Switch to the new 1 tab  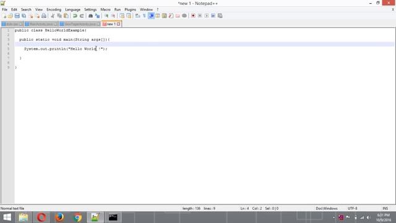pos(111,24)
